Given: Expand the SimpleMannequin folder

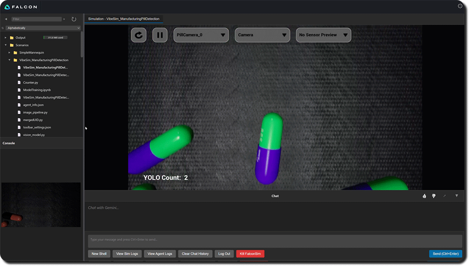Looking at the screenshot, I should [9, 52].
